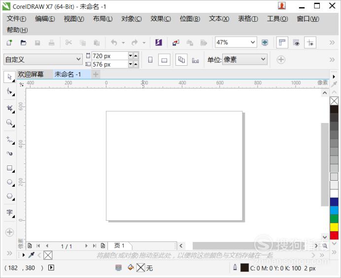Go to the last page button

click(x=95, y=246)
